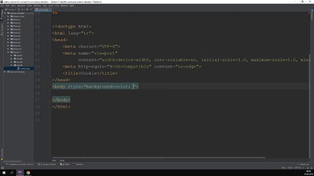
Task: Click the horizontal editor scrollbar
Action: point(158,157)
